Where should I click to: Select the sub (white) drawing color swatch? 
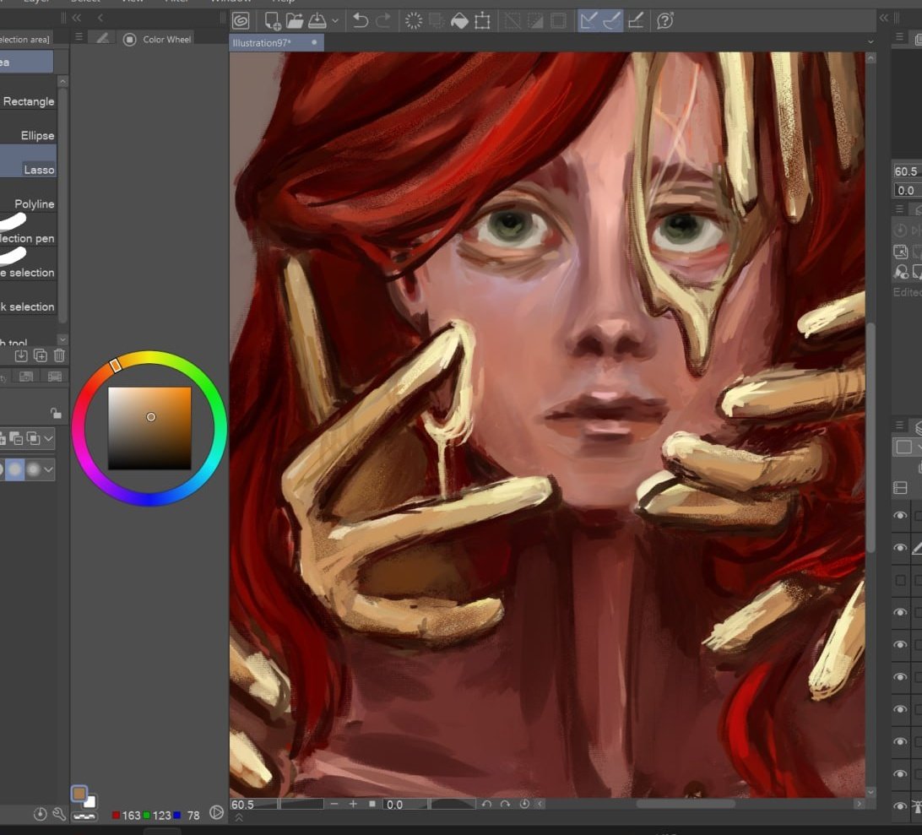(90, 802)
